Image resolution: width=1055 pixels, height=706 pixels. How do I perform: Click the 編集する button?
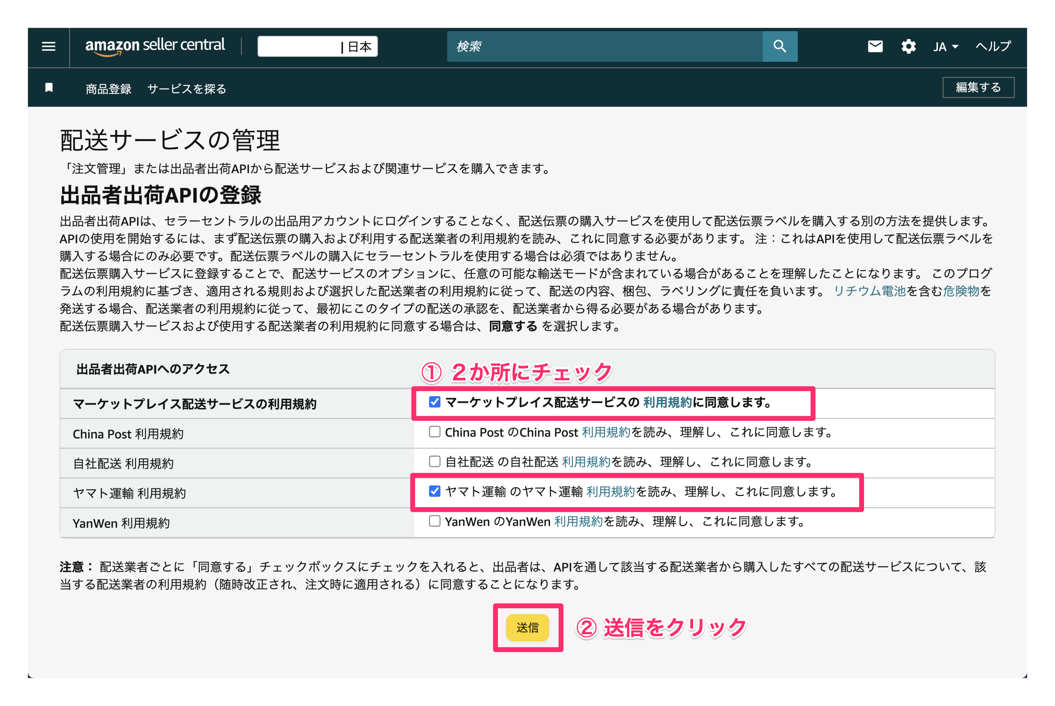click(x=978, y=87)
